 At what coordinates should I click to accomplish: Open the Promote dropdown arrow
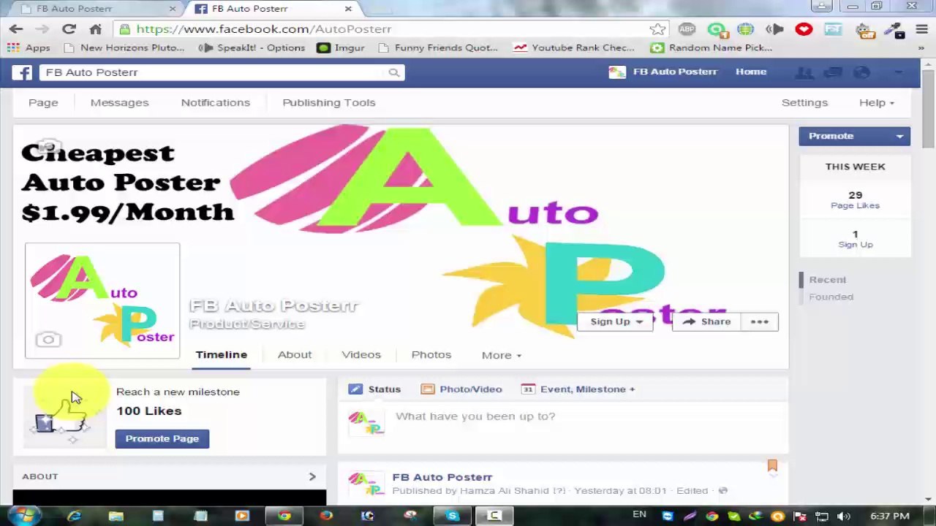pyautogui.click(x=899, y=137)
